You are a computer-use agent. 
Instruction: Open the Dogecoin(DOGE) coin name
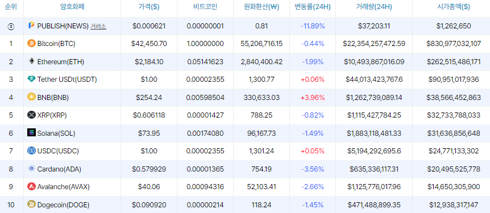click(x=63, y=205)
